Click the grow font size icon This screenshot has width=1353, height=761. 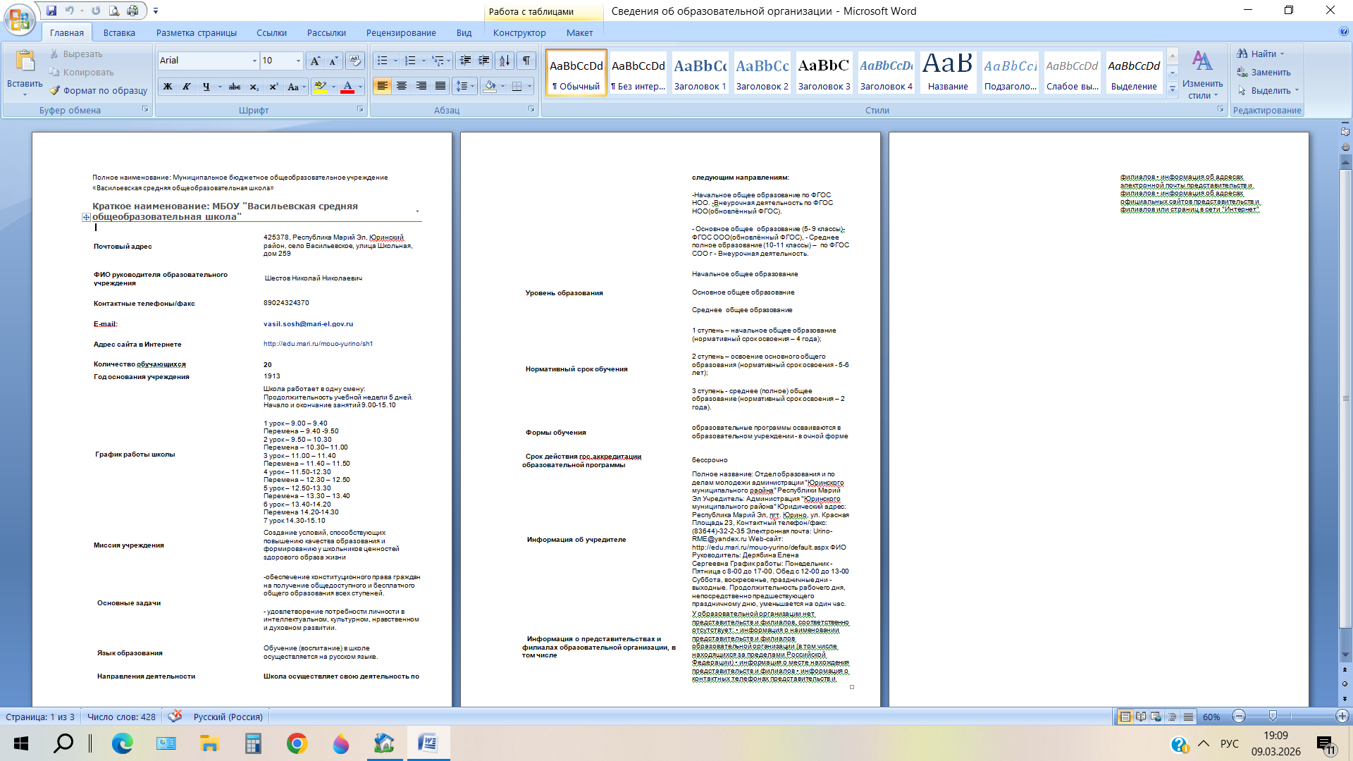(x=315, y=61)
